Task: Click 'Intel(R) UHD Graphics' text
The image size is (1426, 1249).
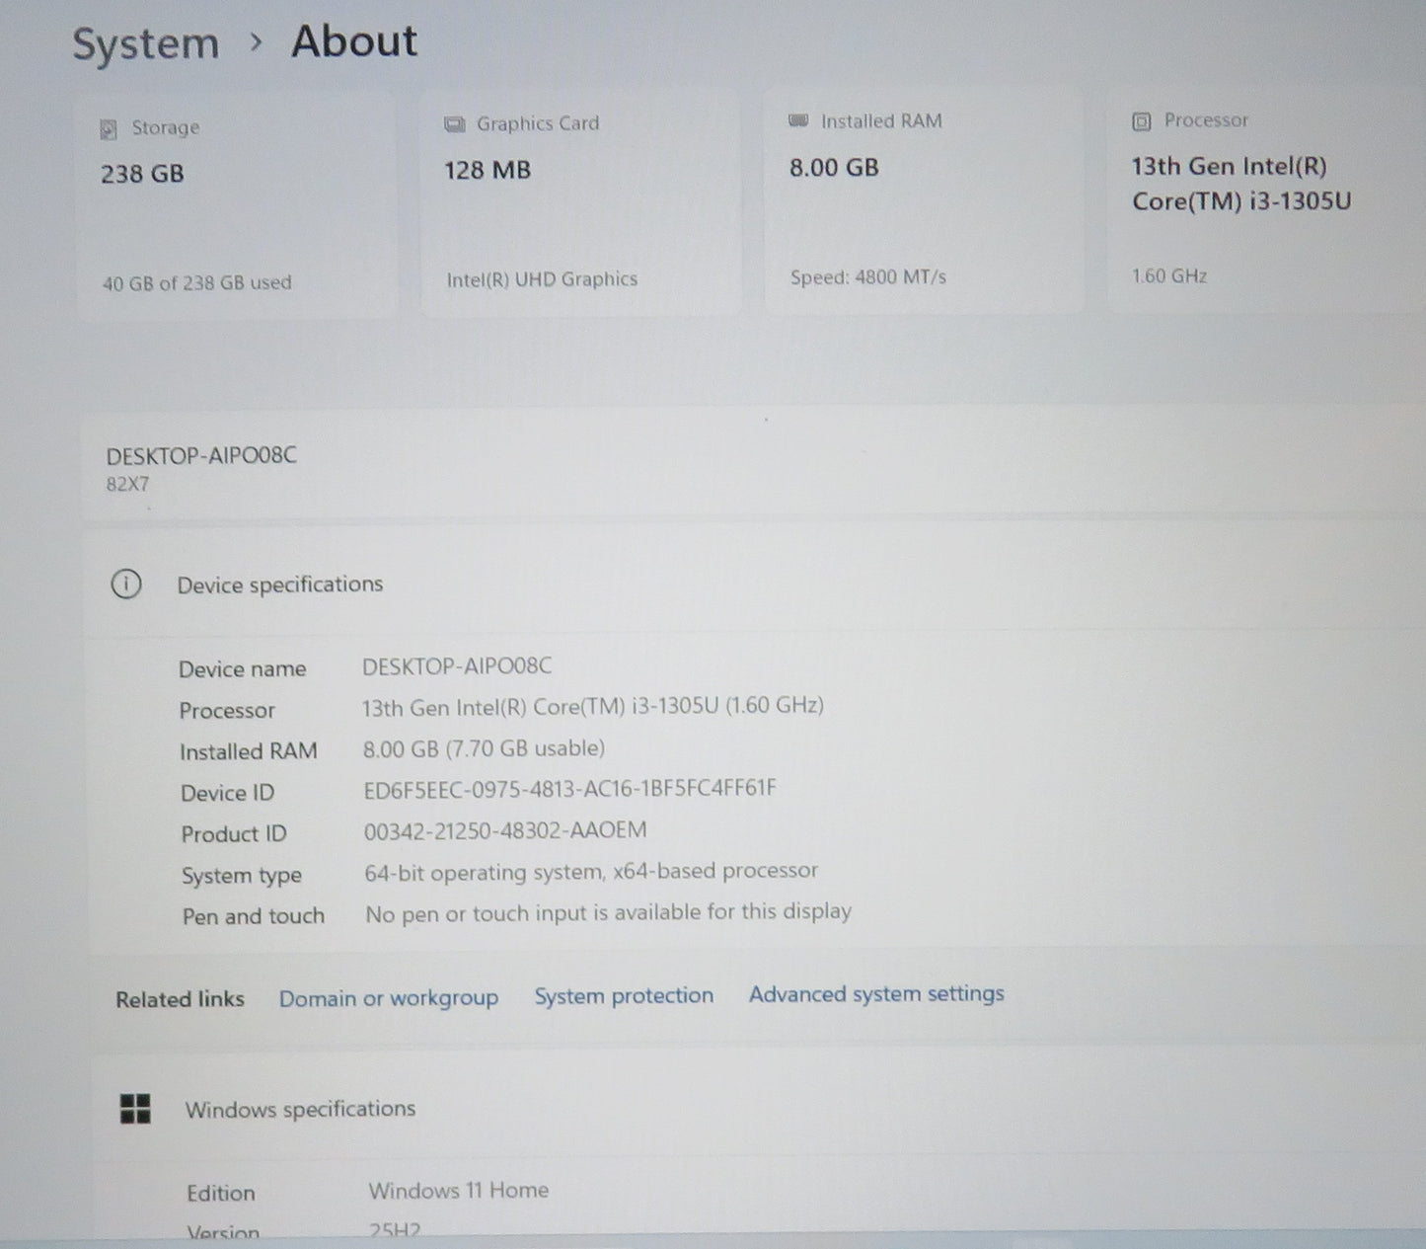Action: tap(542, 279)
